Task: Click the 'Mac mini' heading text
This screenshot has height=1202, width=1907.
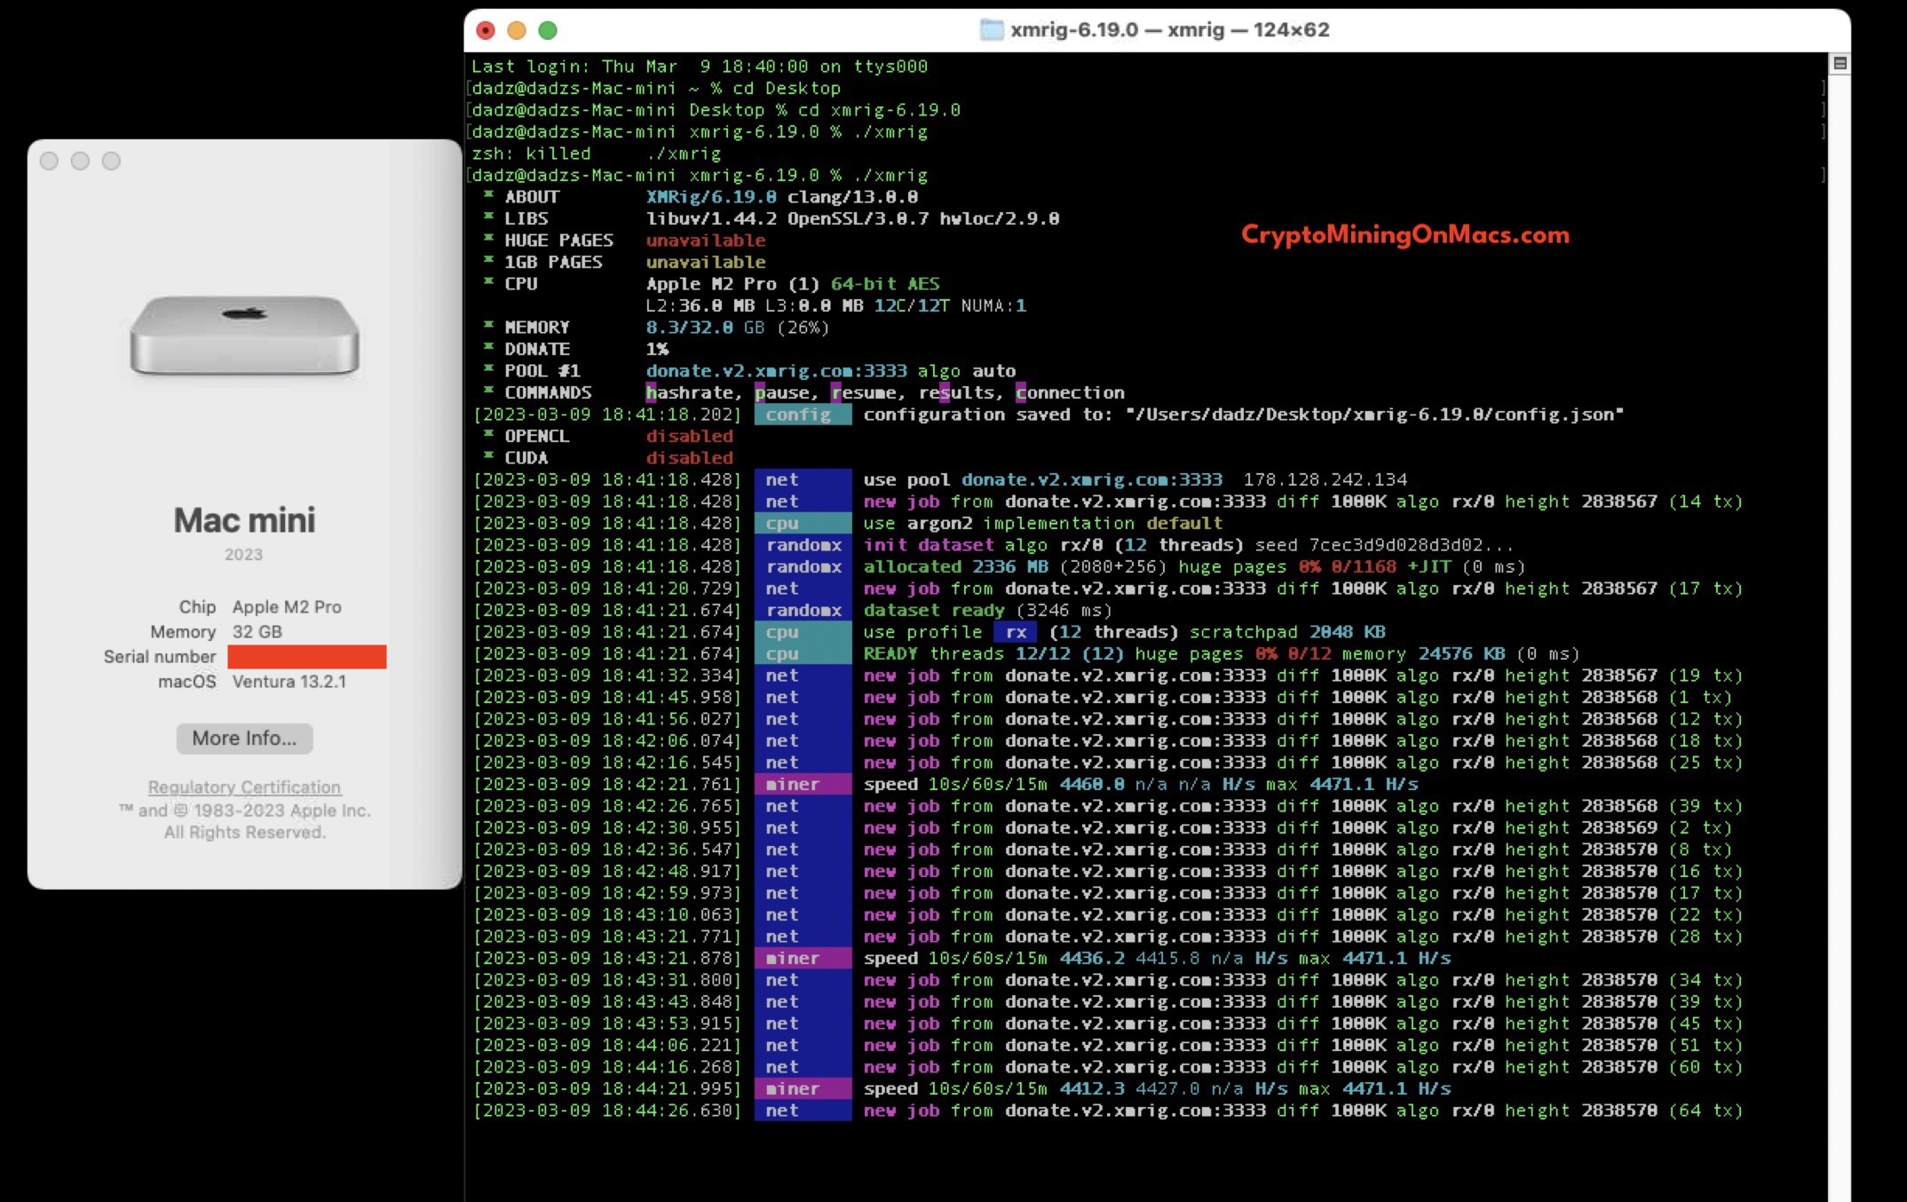Action: (x=244, y=520)
